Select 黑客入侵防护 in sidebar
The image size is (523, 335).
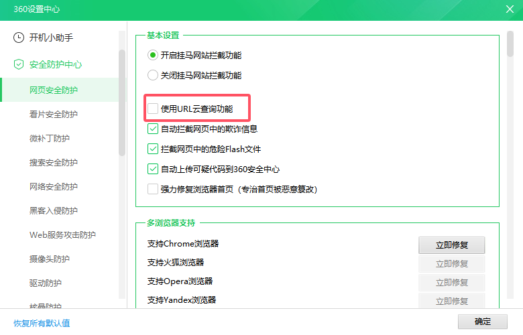[x=54, y=210]
